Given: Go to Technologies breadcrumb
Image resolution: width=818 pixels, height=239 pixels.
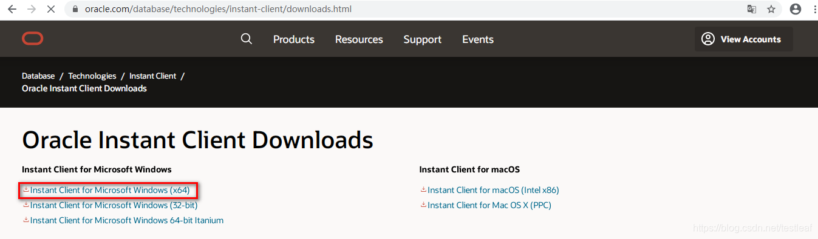Looking at the screenshot, I should click(92, 76).
